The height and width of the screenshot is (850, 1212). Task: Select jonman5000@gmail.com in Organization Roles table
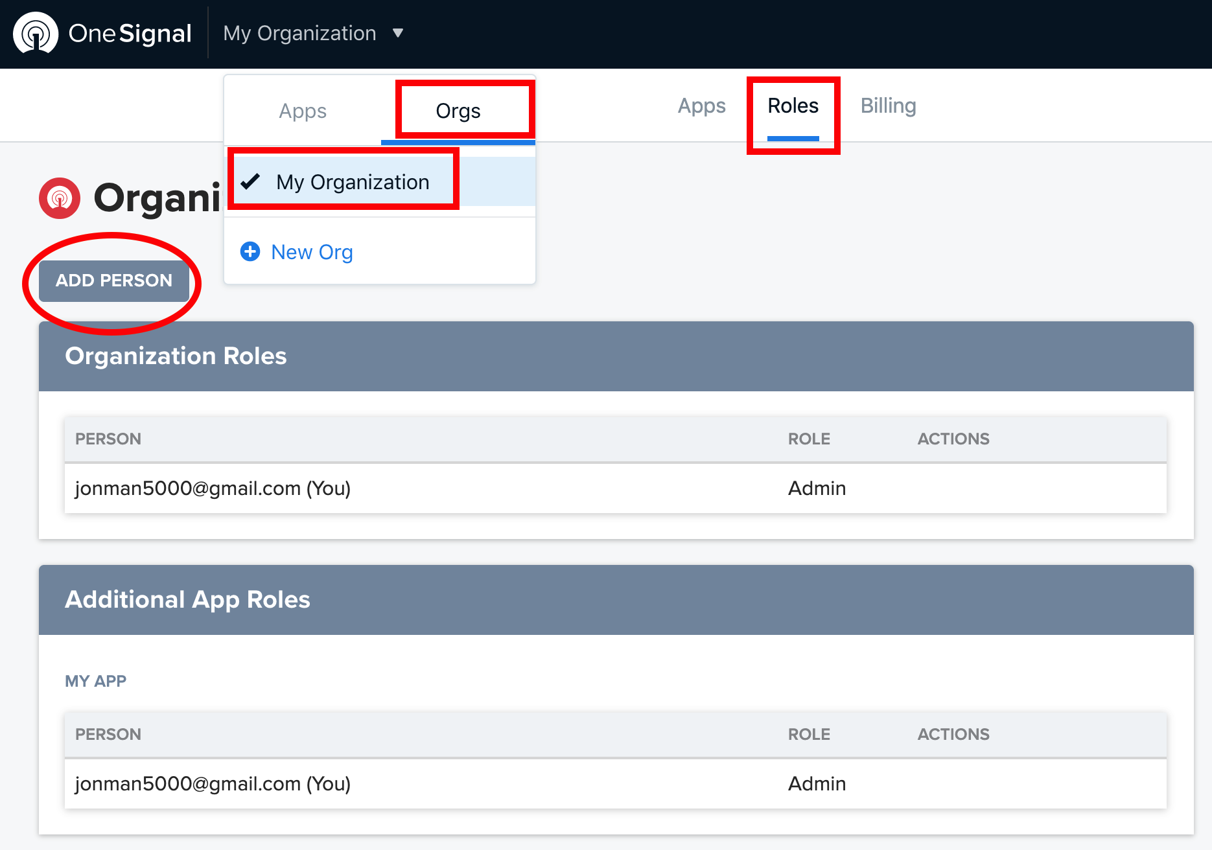click(x=213, y=488)
